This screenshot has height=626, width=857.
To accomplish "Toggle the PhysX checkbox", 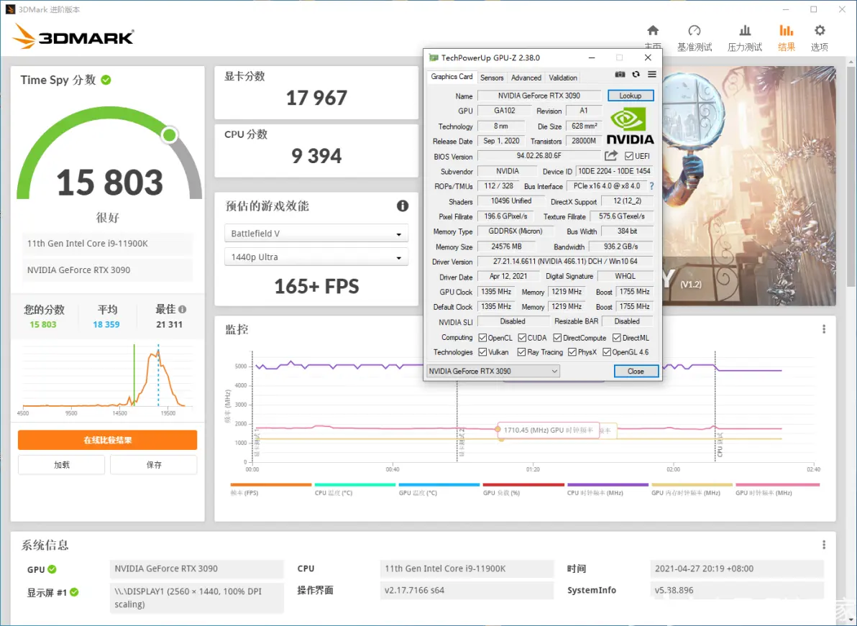I will pos(572,352).
